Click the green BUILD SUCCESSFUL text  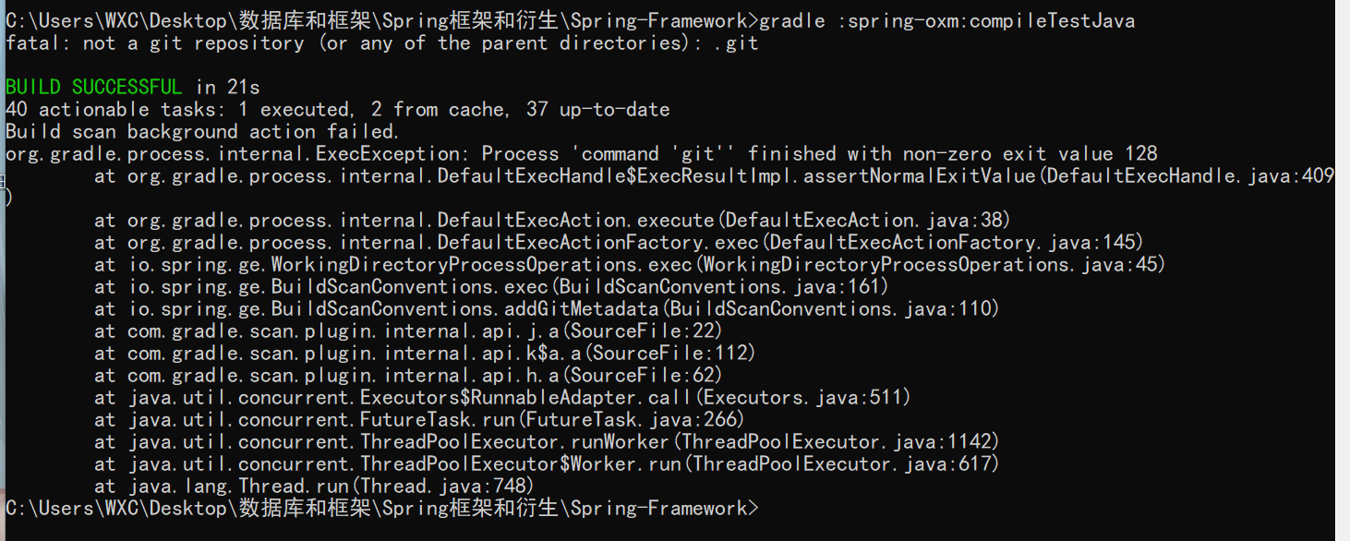tap(93, 88)
